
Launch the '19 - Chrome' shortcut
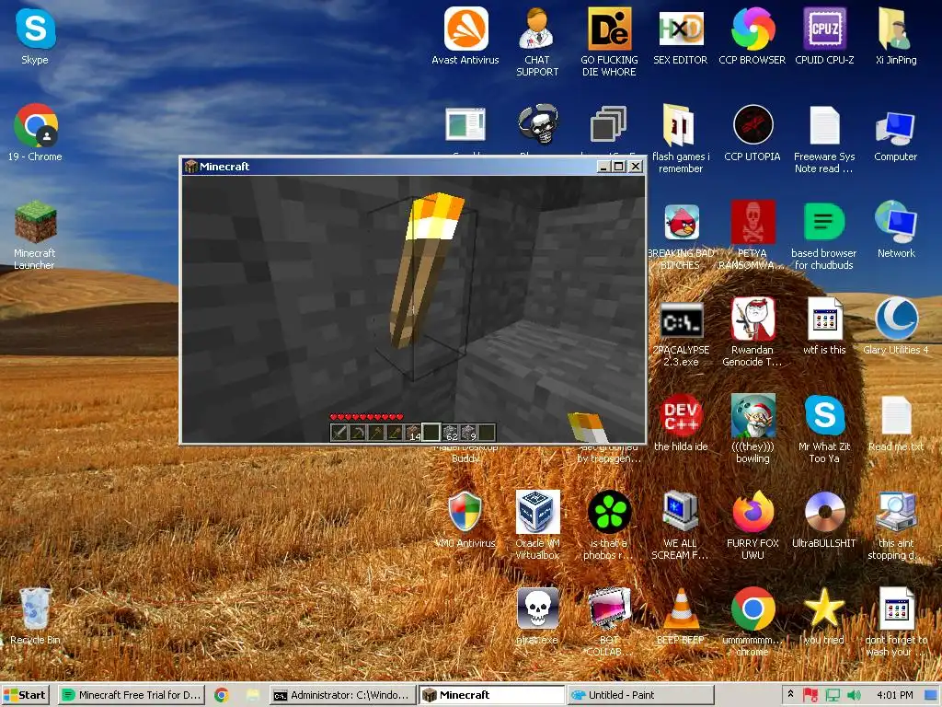pos(35,125)
